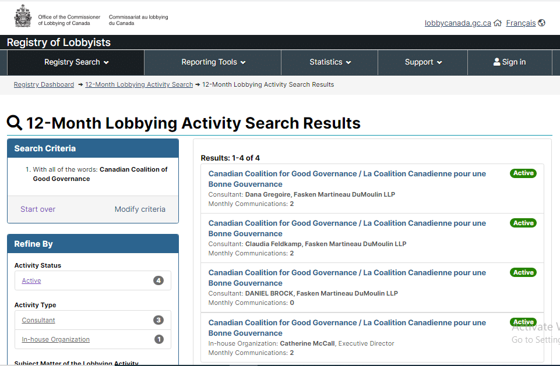This screenshot has width=560, height=366.
Task: Click the globe icon beside Français
Action: pyautogui.click(x=541, y=23)
